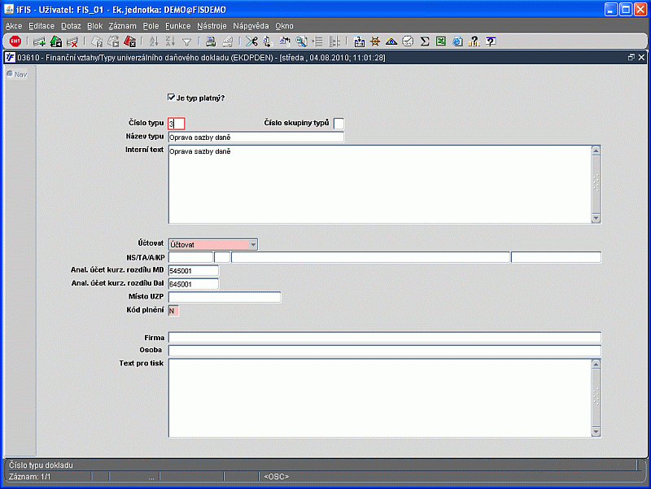This screenshot has height=489, width=651.
Task: Open the Akce menu
Action: [14, 26]
